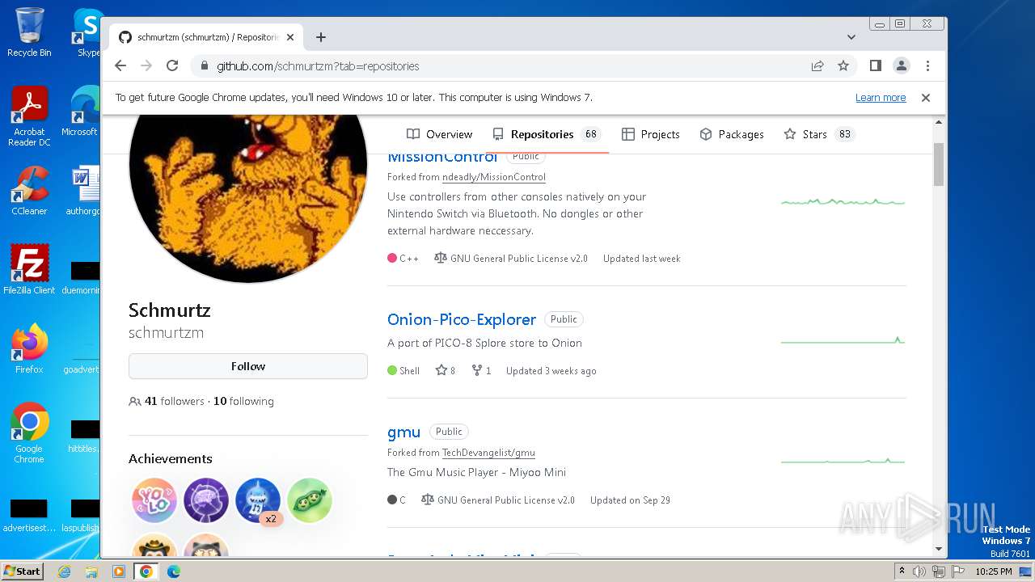The image size is (1035, 582).
Task: Dismiss the Chrome update notice
Action: tap(926, 98)
